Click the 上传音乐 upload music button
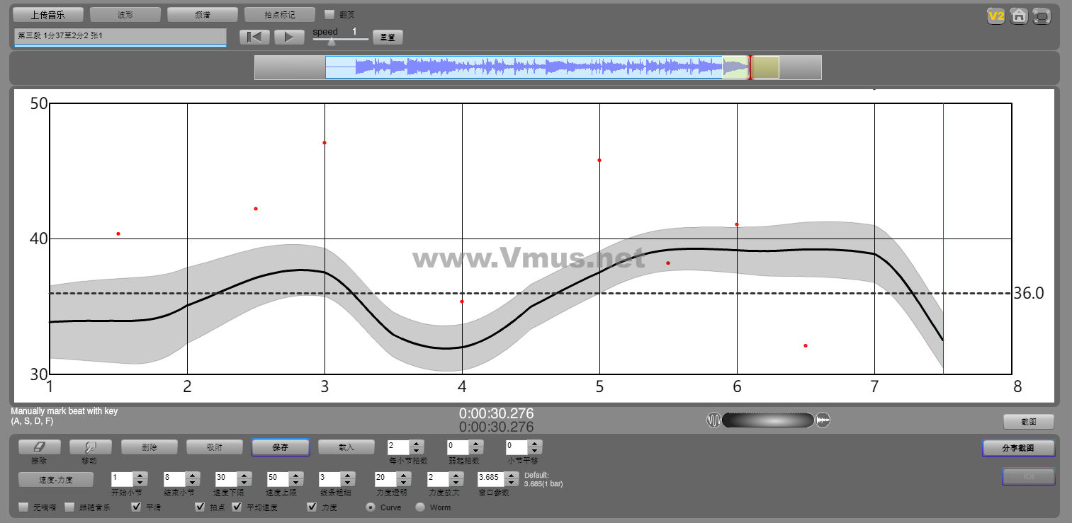The width and height of the screenshot is (1072, 523). click(x=48, y=14)
